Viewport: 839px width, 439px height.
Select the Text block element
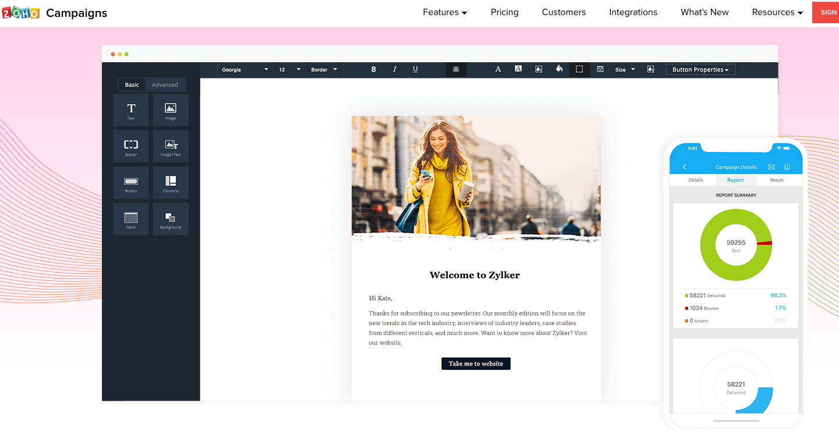[x=131, y=110]
